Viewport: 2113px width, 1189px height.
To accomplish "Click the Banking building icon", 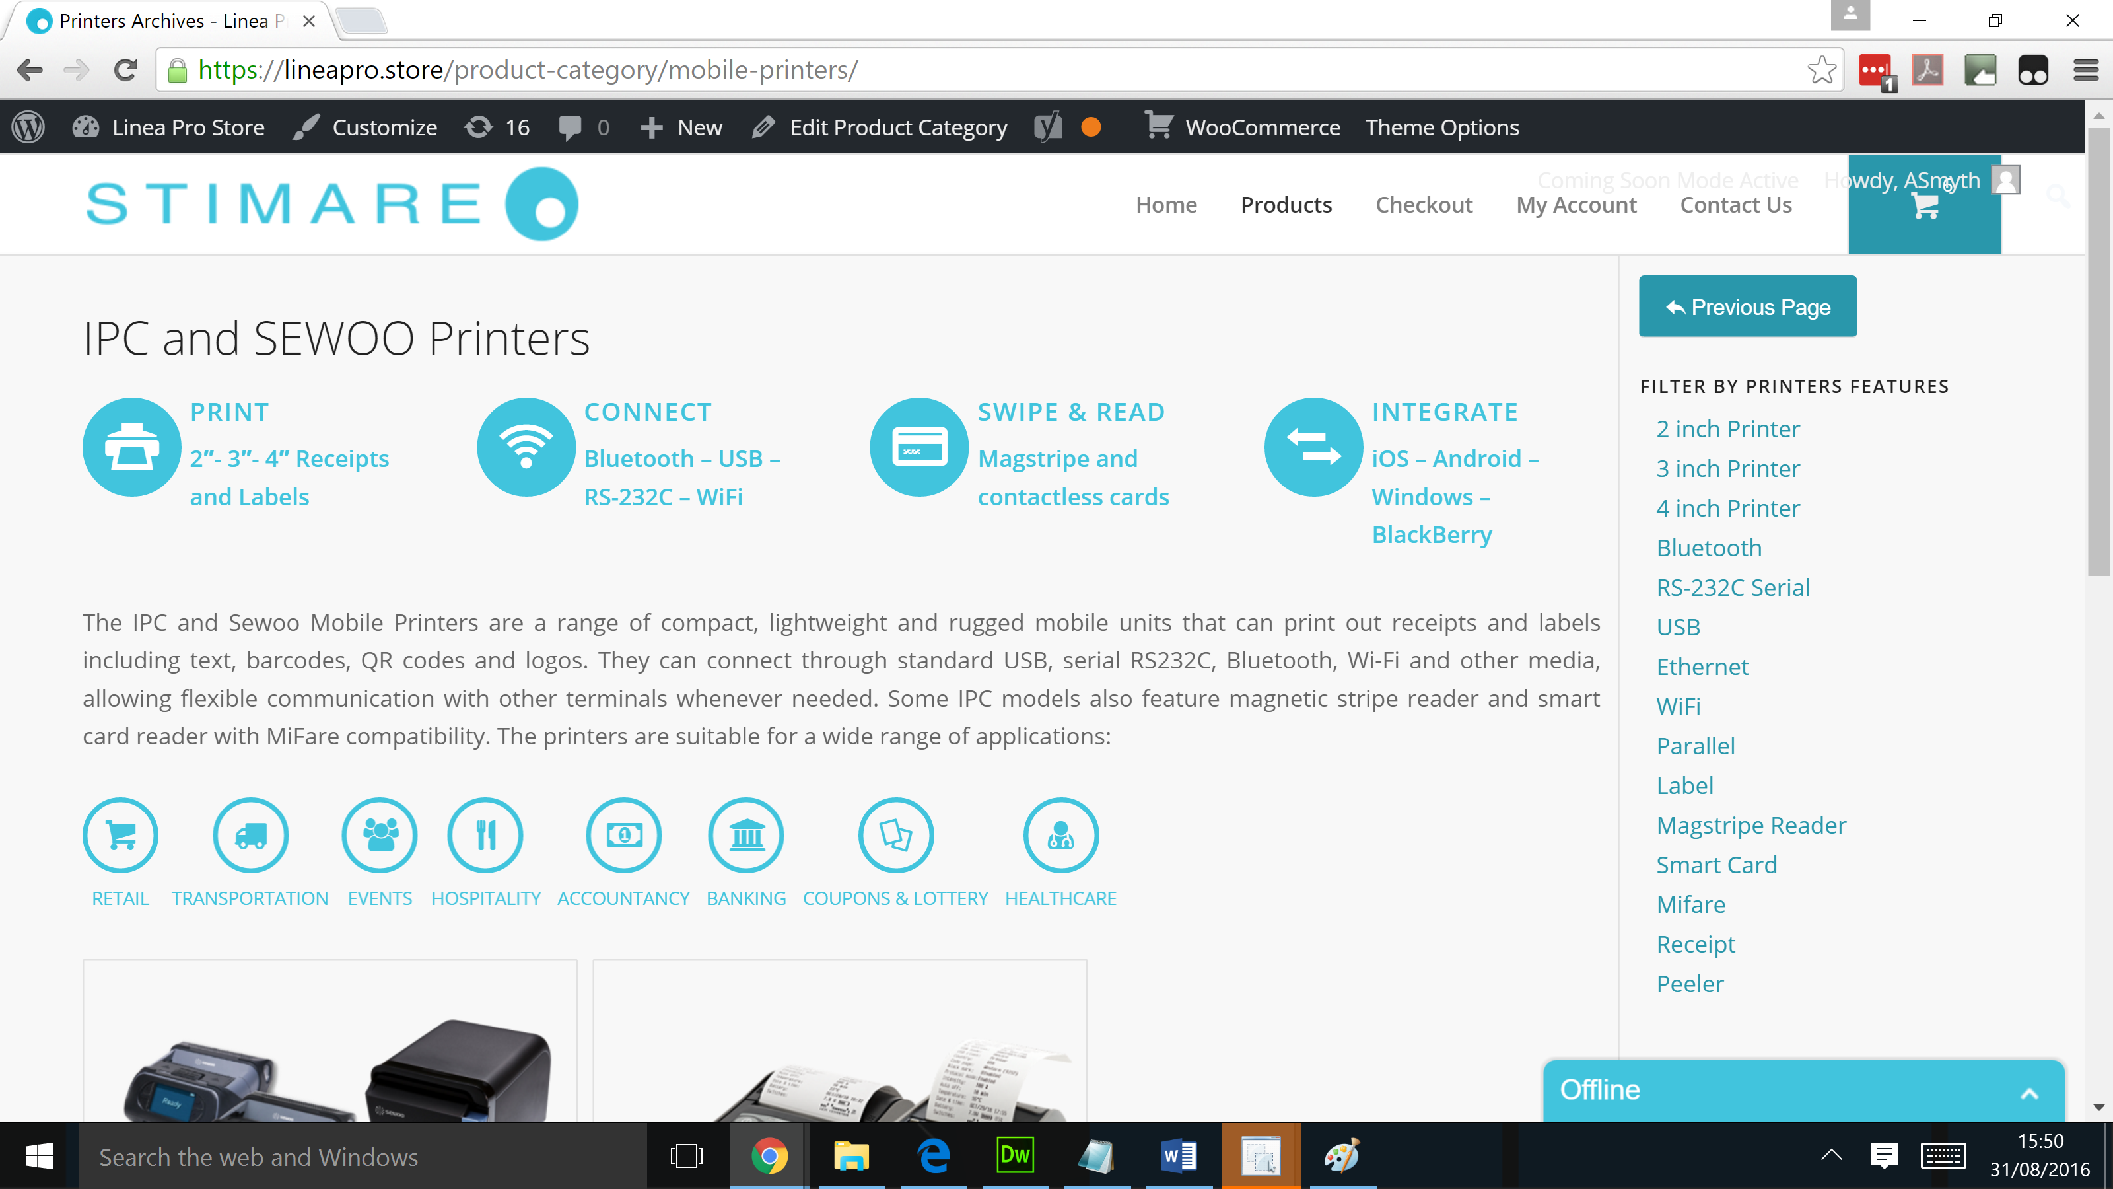I will (745, 836).
